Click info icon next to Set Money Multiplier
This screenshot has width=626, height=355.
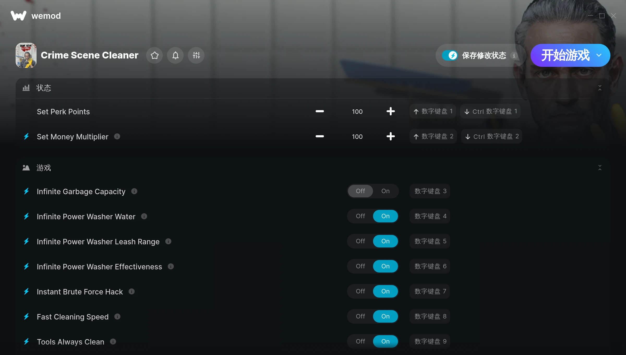click(x=117, y=137)
